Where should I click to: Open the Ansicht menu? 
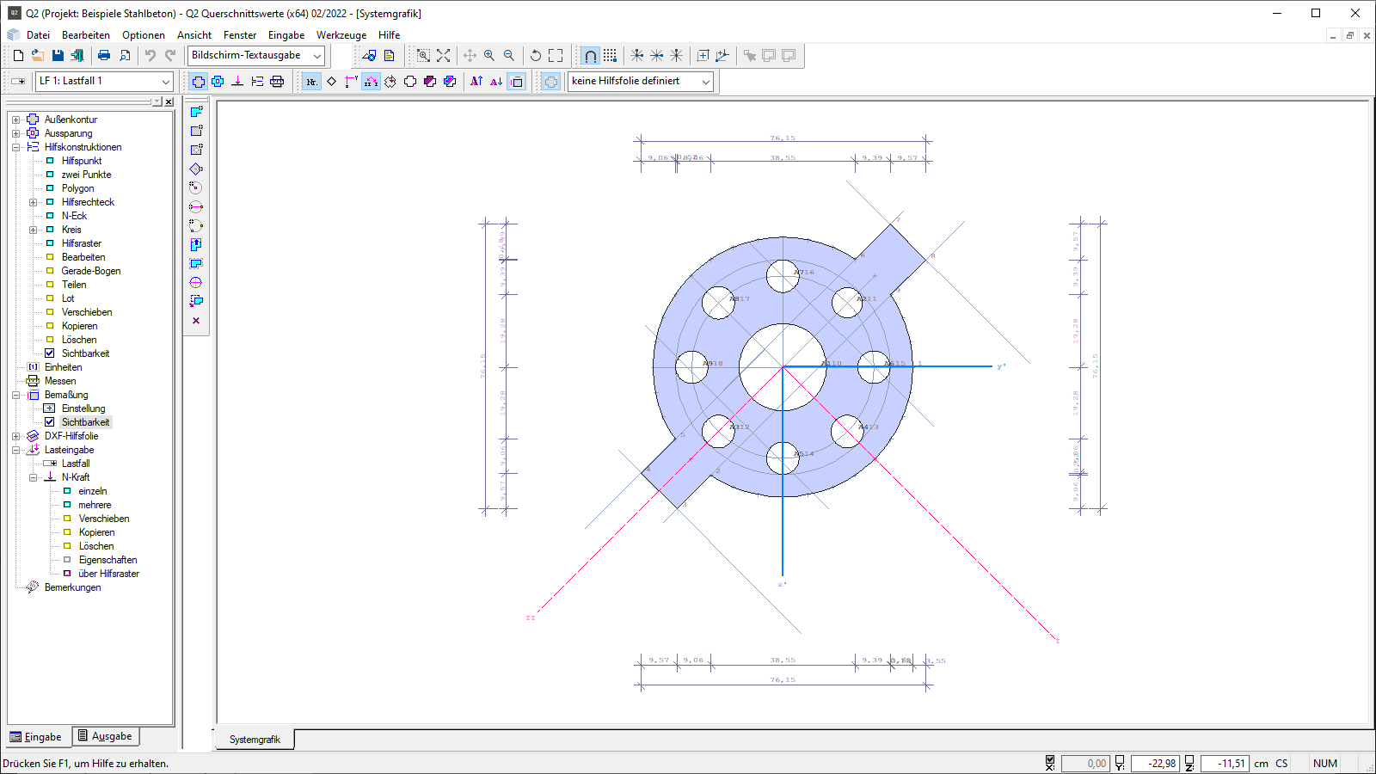194,35
